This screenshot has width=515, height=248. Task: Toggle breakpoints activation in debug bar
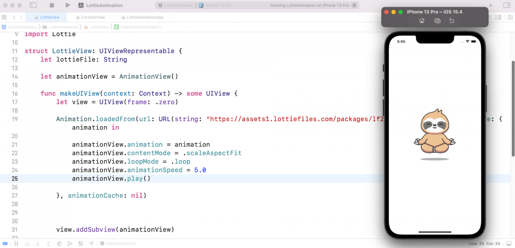(x=5, y=243)
